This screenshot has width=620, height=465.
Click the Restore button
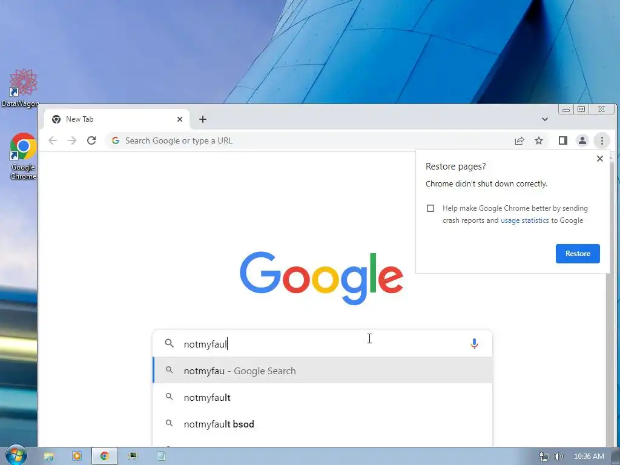point(578,254)
